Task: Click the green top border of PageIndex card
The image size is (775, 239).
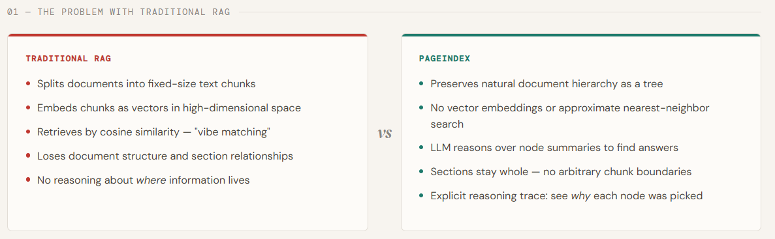Action: tap(580, 35)
